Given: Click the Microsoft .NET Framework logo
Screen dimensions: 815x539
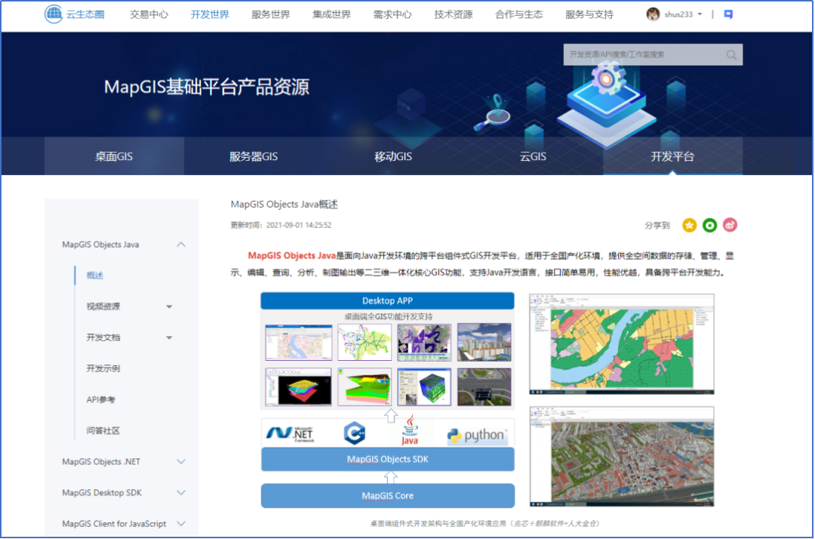Looking at the screenshot, I should pos(291,433).
